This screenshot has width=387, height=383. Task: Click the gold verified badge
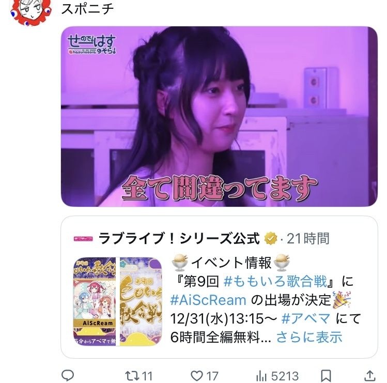click(271, 239)
